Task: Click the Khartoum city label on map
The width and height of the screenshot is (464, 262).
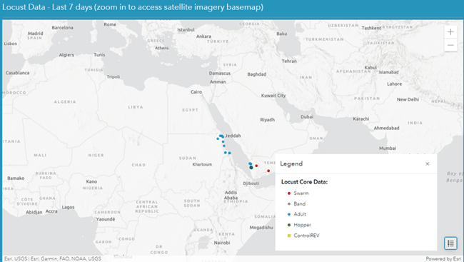Action: 202,164
